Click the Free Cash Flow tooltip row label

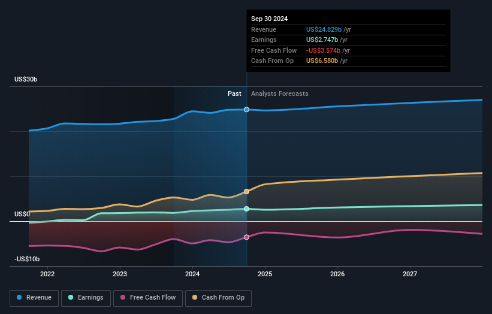click(274, 50)
